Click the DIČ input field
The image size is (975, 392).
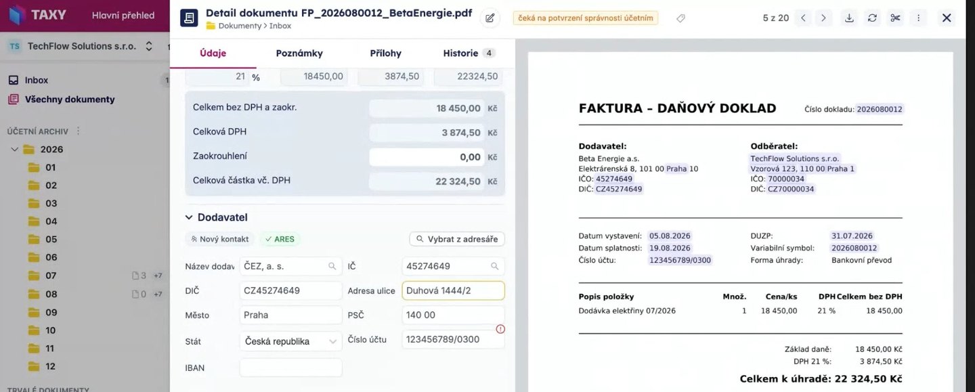290,290
